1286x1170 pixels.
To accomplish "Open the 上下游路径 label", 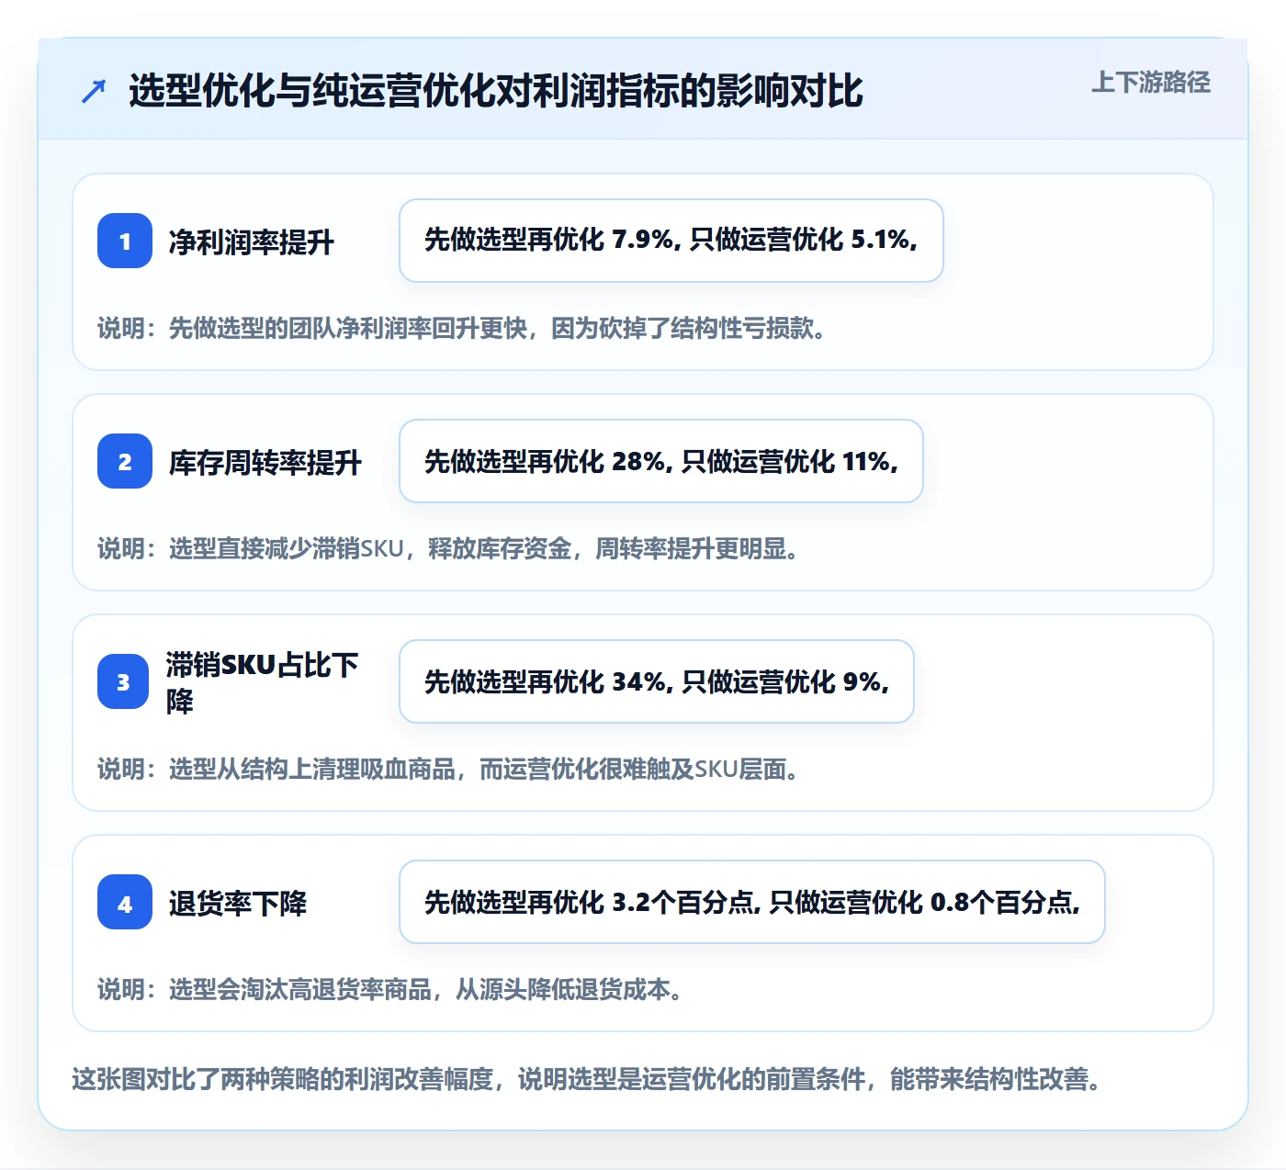I will tap(1151, 83).
